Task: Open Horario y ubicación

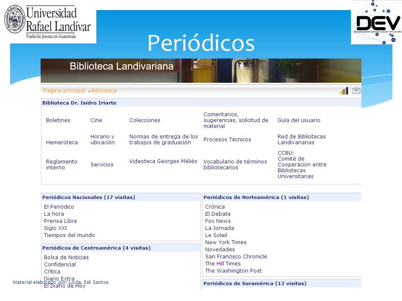Action: tap(102, 140)
